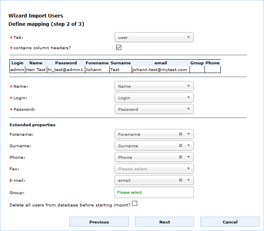The width and height of the screenshot is (264, 231).
Task: Clear the E-mail mapping with the X icon
Action: click(x=180, y=180)
